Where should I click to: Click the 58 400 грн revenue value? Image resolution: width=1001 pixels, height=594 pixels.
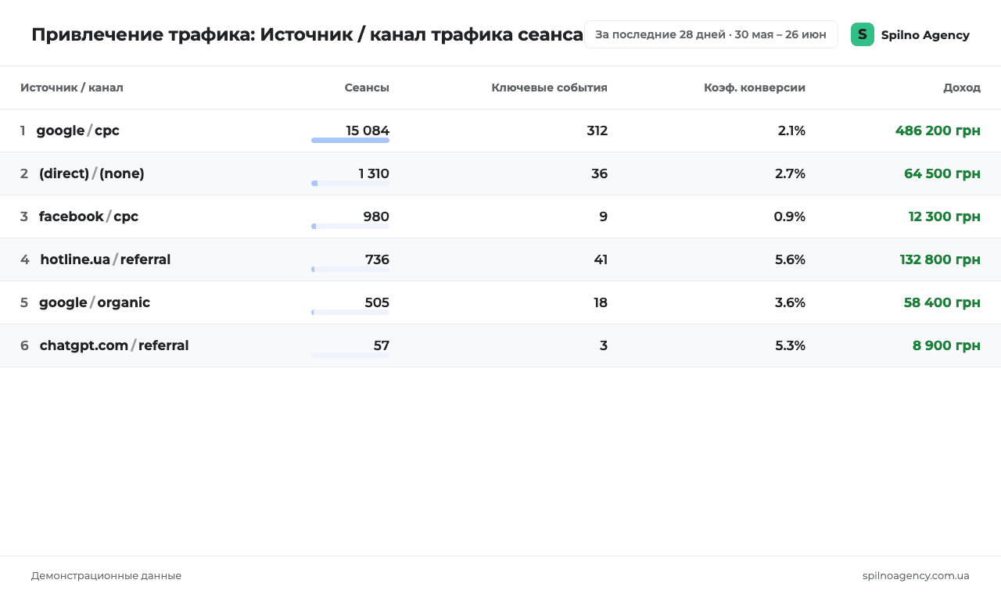(942, 302)
